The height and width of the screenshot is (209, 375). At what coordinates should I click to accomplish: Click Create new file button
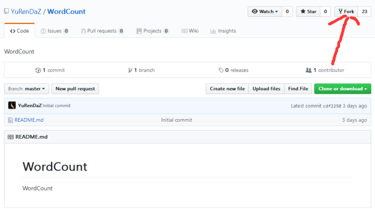click(x=227, y=89)
